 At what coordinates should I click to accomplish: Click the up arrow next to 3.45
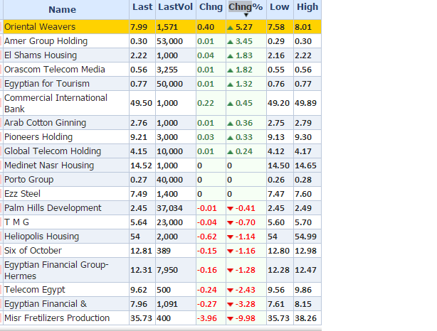230,42
